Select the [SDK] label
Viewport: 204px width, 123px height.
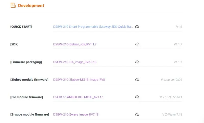tap(15, 44)
